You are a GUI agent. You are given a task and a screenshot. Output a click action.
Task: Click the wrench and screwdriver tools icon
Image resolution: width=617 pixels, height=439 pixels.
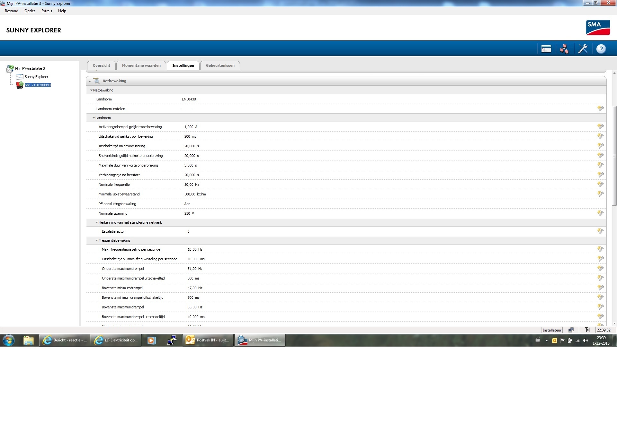coord(583,49)
